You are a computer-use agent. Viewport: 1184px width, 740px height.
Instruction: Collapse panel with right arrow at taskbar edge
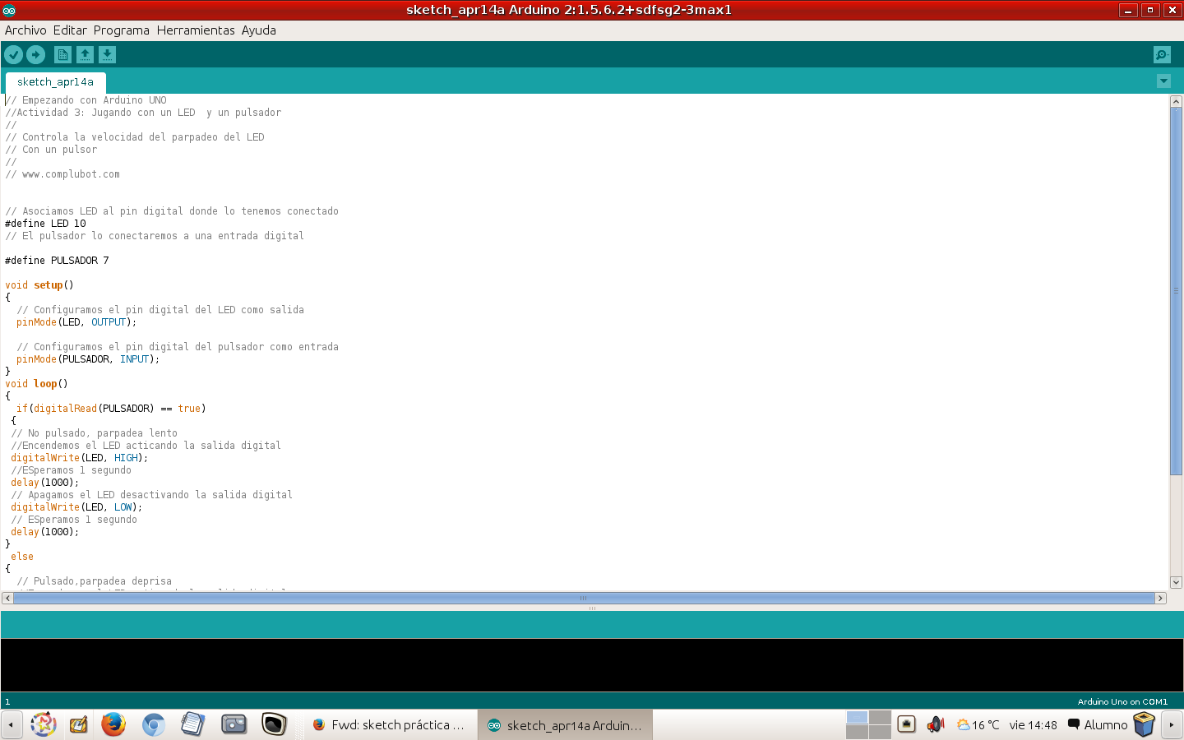point(1172,724)
